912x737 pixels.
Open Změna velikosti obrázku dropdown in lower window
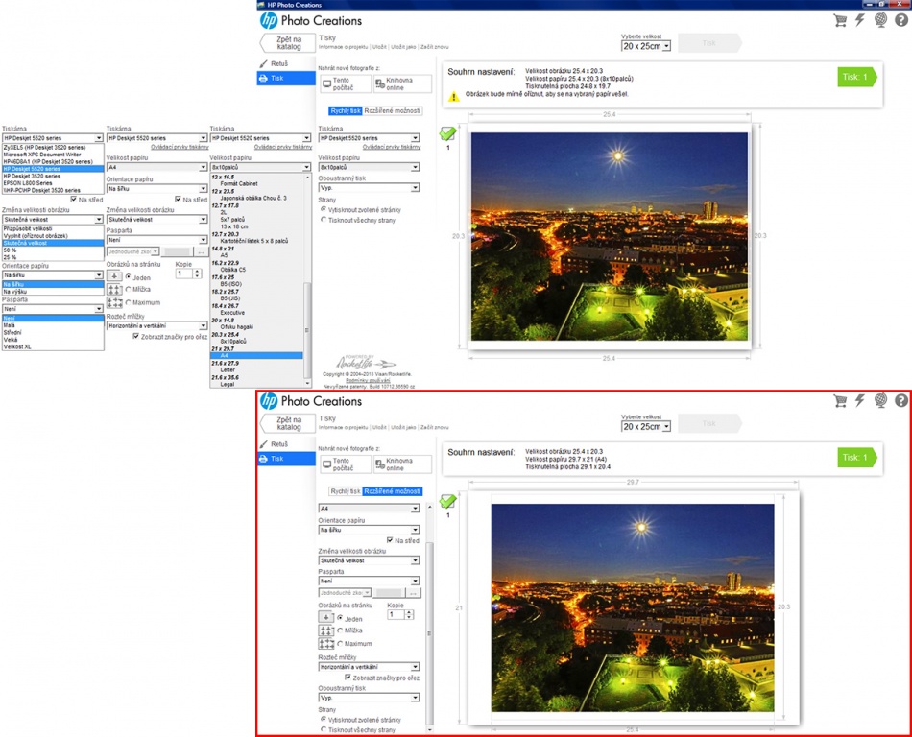[x=369, y=560]
